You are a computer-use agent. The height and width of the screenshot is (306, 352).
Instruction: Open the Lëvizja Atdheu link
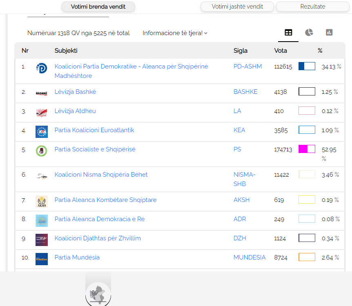(x=75, y=111)
